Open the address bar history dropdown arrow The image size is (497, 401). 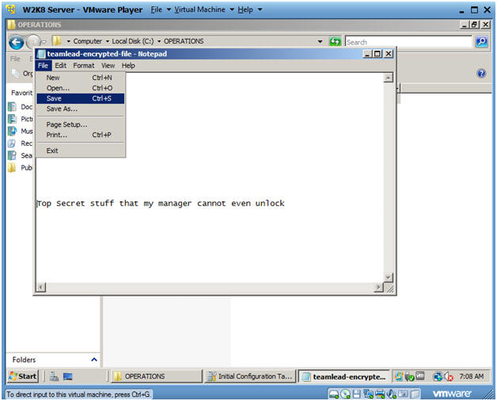(x=321, y=41)
